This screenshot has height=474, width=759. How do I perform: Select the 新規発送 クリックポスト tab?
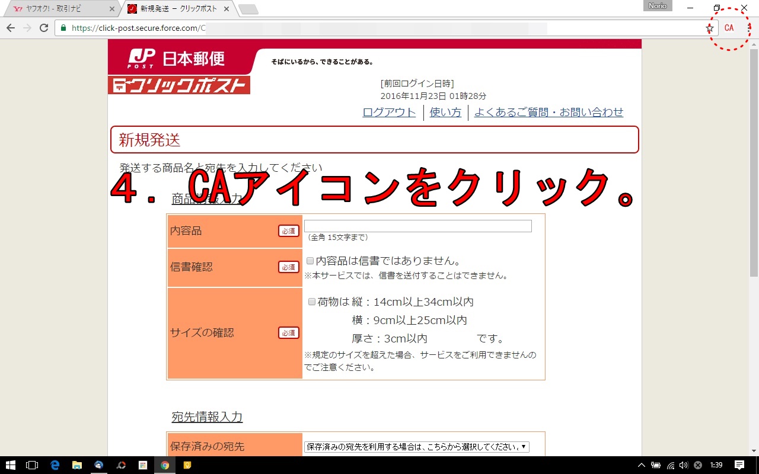pos(178,9)
